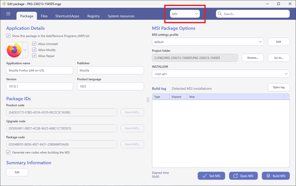This screenshot has width=296, height=186.
Task: Click Edit next to MSI settings profile
Action: pyautogui.click(x=279, y=42)
